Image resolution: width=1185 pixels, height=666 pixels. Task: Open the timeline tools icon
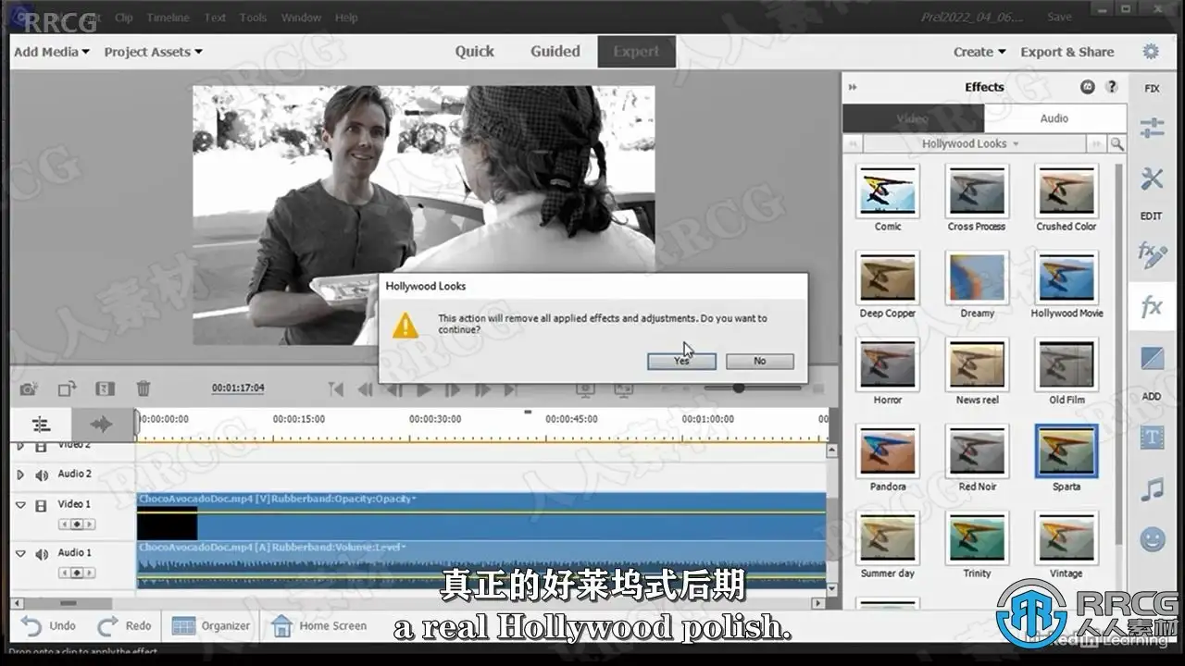click(41, 425)
